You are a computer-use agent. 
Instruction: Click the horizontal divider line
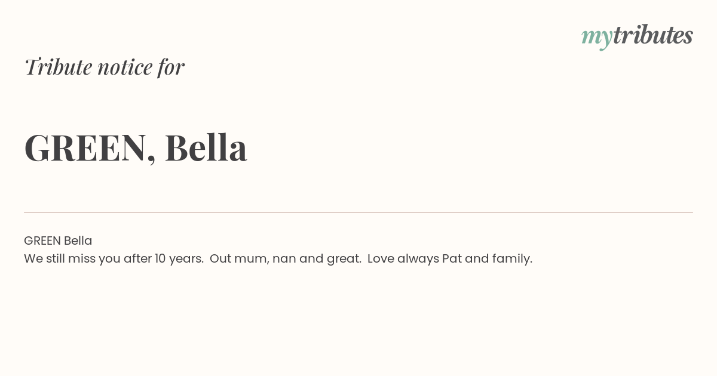pyautogui.click(x=358, y=212)
